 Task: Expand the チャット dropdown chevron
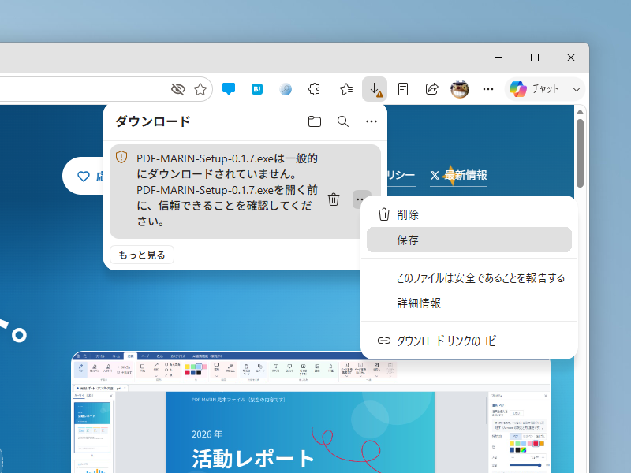(577, 89)
